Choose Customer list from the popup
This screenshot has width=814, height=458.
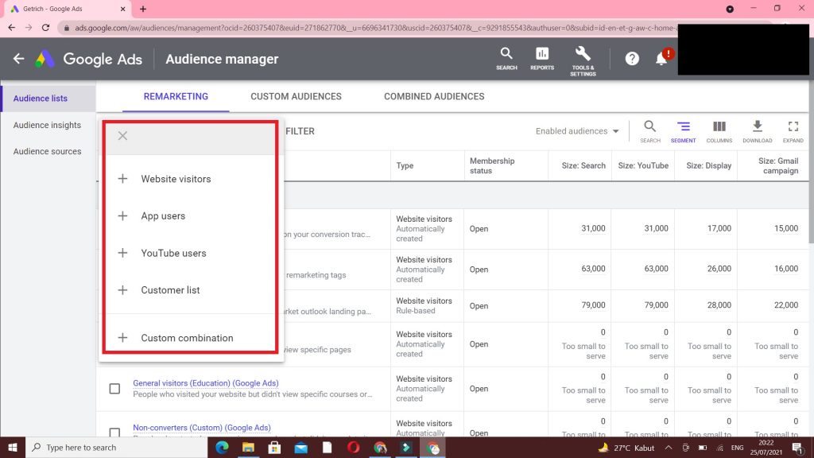tap(170, 290)
